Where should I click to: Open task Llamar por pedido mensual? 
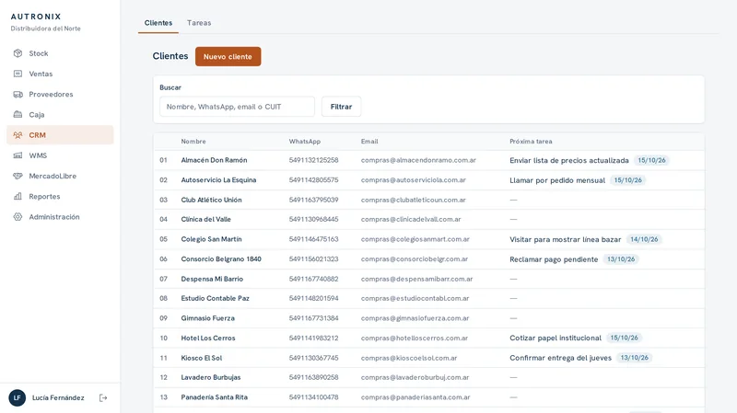click(557, 180)
